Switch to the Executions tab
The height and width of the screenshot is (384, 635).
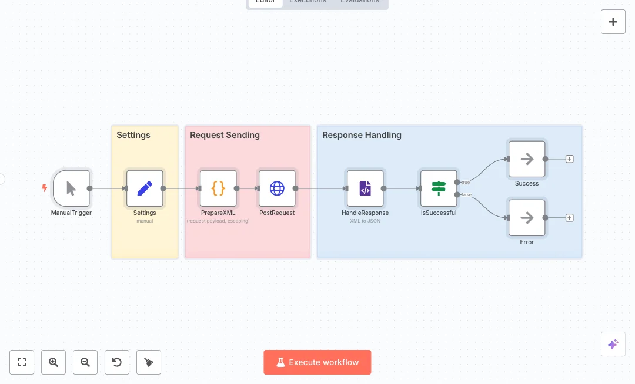coord(308,2)
